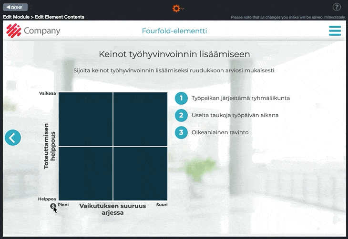Click the Helppoa axis label
The image size is (348, 239).
point(47,199)
